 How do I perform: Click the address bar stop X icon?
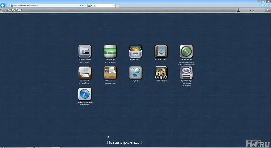pos(85,6)
